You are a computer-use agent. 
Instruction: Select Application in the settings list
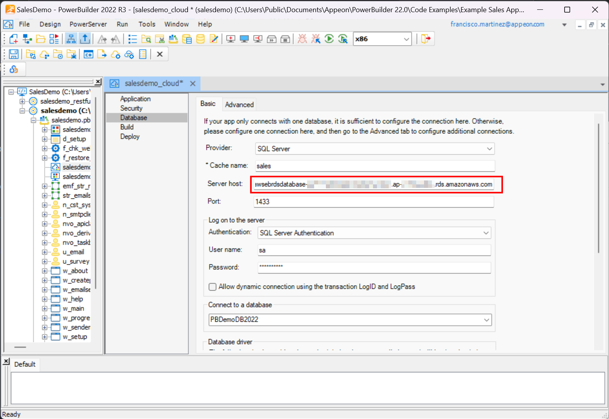pyautogui.click(x=135, y=99)
